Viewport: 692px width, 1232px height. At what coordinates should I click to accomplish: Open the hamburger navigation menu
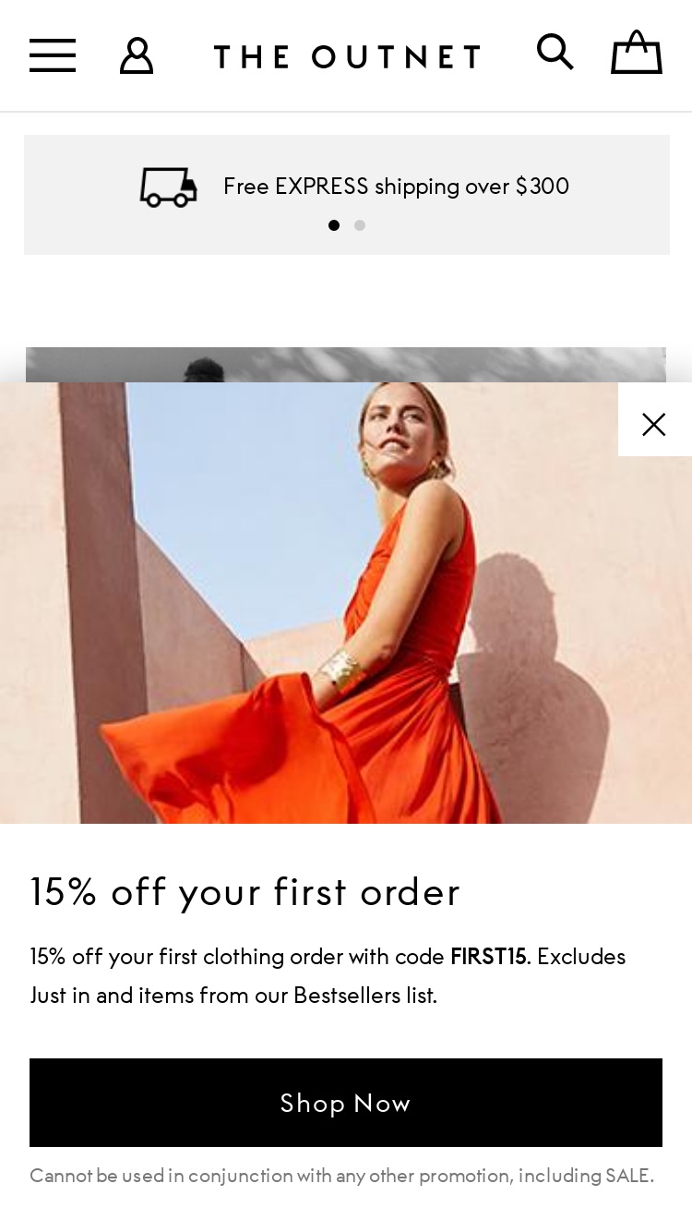[53, 55]
